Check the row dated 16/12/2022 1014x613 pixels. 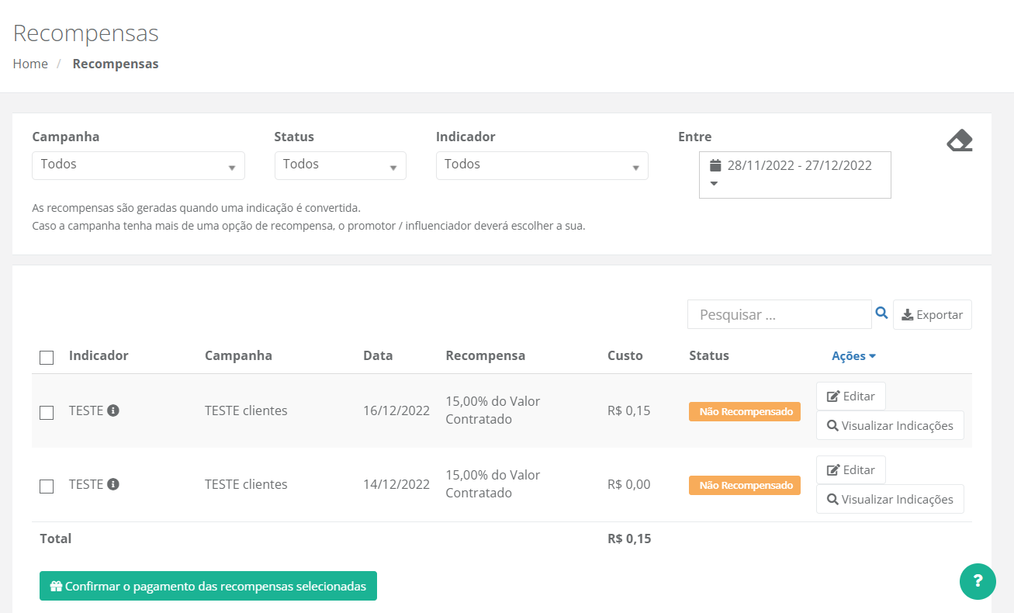tap(47, 413)
